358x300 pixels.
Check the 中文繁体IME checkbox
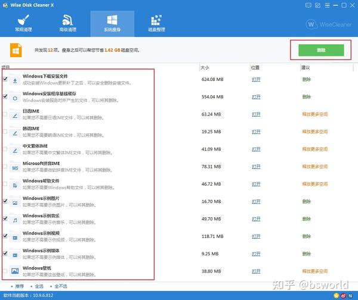[x=5, y=149]
